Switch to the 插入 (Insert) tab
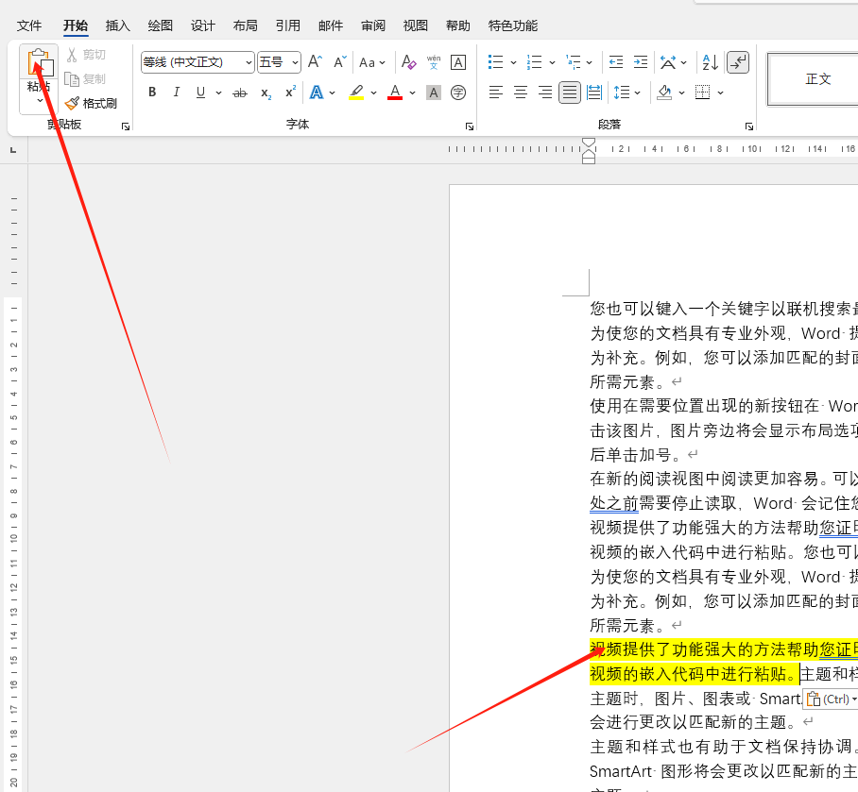Image resolution: width=858 pixels, height=792 pixels. coord(118,25)
